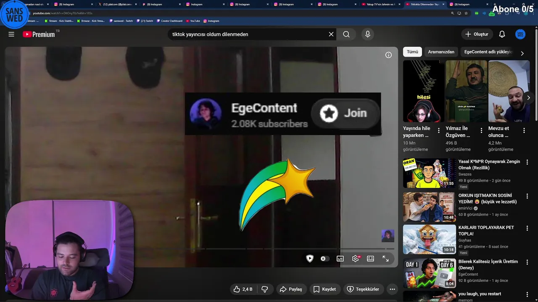Select the Tiktokta Dilenmeden YouTube tab
Viewport: 538px width, 302px height.
pos(425,4)
